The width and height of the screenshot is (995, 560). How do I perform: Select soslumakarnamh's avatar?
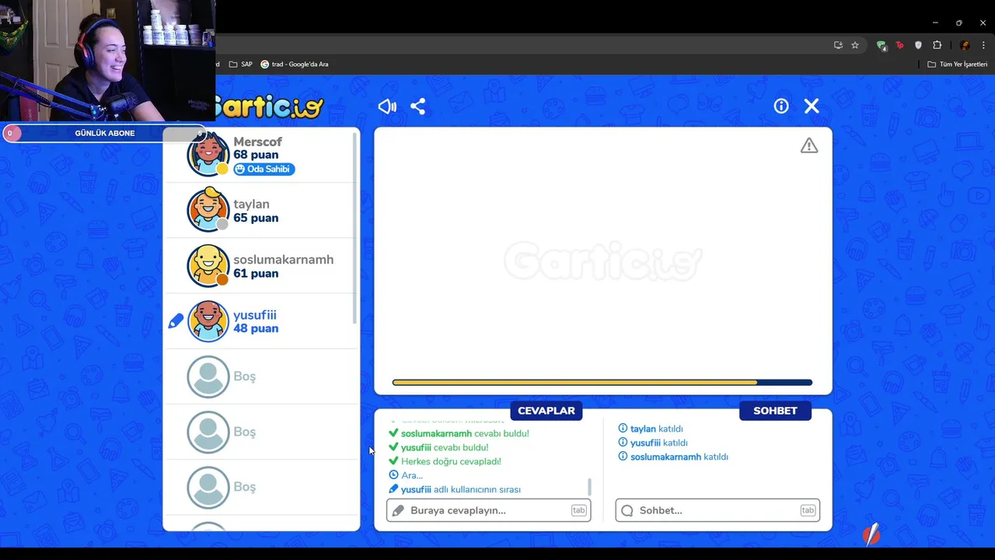208,266
